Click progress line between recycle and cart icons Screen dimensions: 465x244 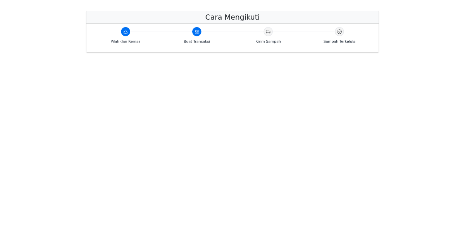click(161, 32)
